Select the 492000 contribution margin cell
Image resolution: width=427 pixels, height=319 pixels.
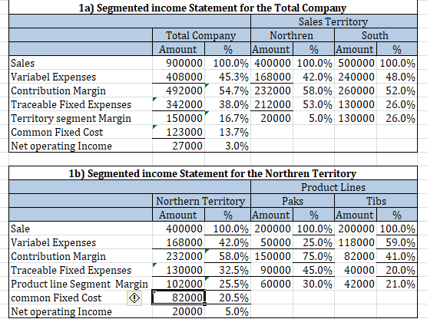tap(178, 90)
